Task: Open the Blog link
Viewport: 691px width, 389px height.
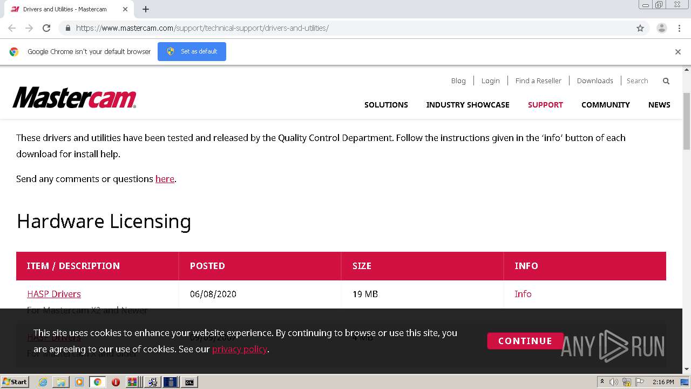Action: pyautogui.click(x=458, y=81)
